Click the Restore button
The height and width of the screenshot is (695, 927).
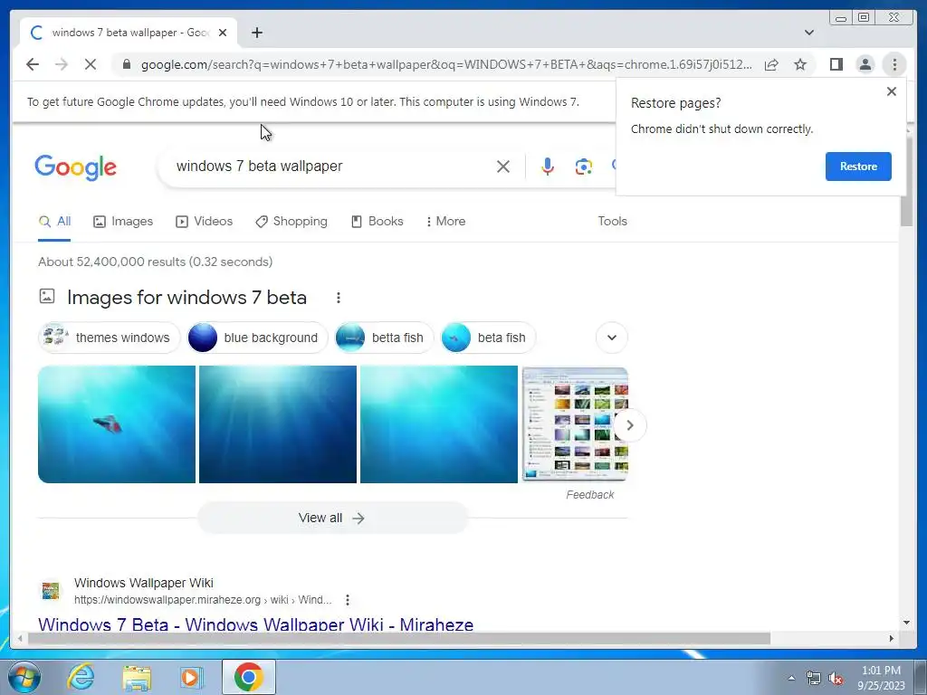point(858,167)
